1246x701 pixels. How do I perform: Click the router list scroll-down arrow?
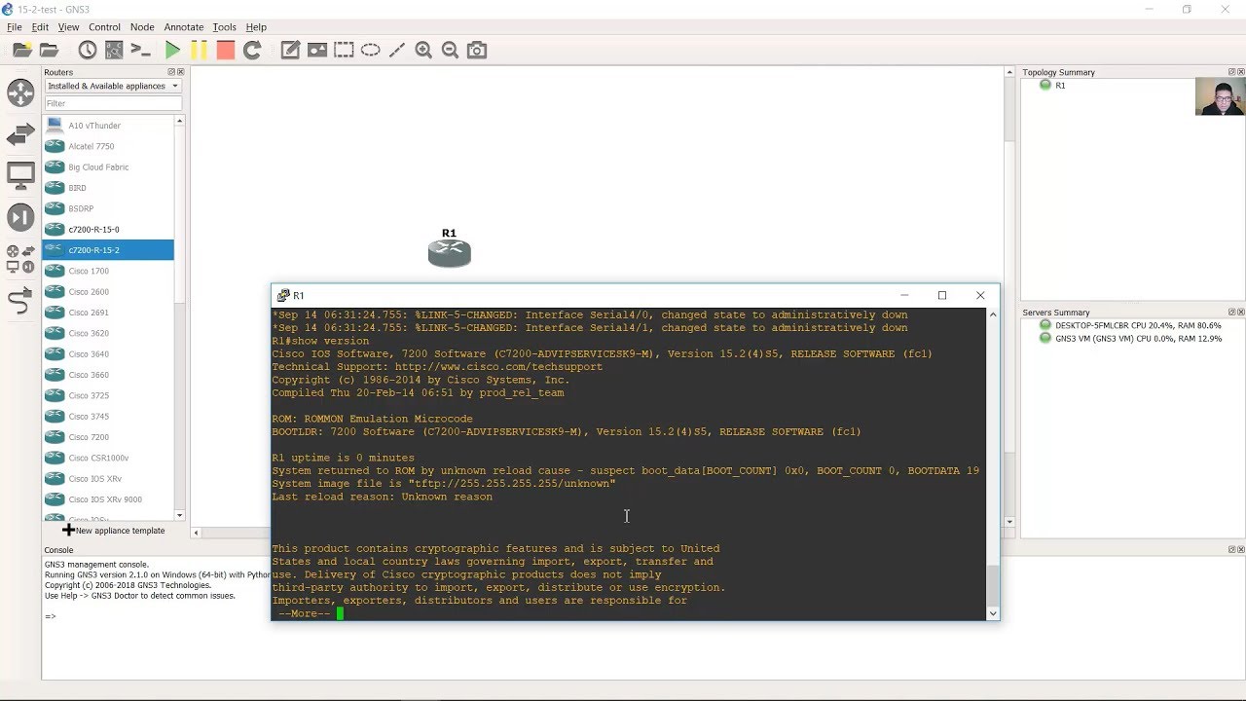tap(179, 515)
